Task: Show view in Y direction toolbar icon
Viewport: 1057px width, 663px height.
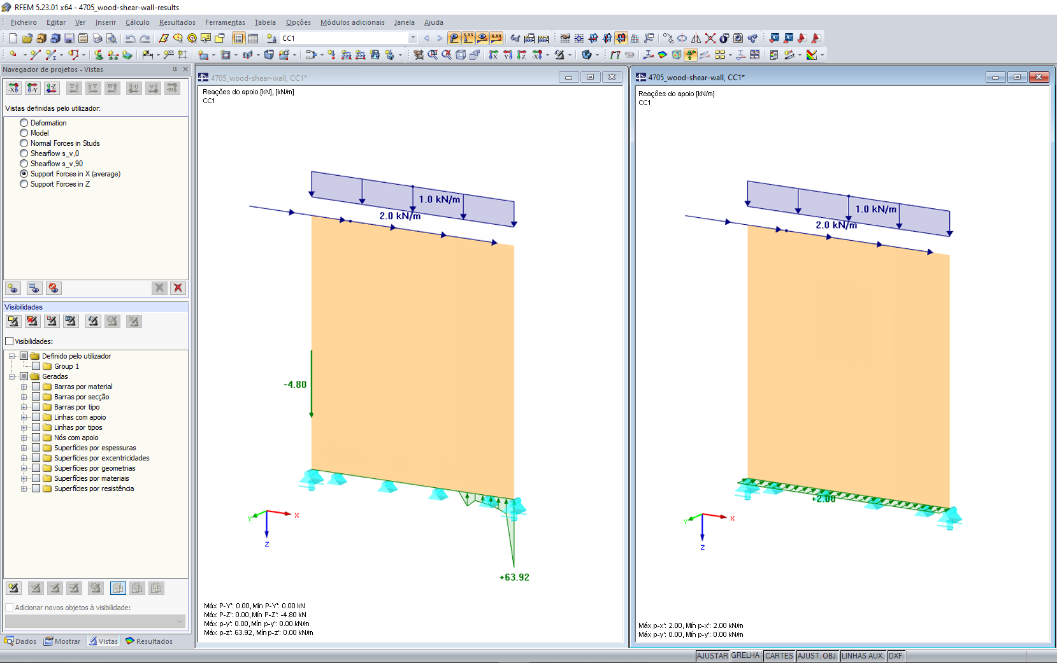Action: tap(508, 55)
